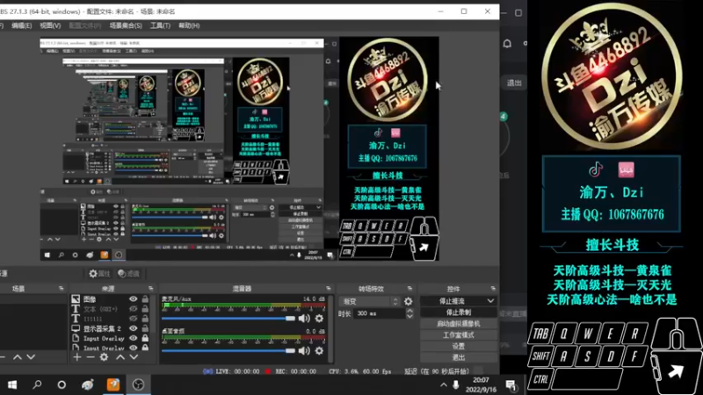Viewport: 703px width, 395px height.
Task: Pop out the 混音器 dock panel
Action: (329, 289)
